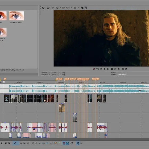Click event FX icon on first clip
149x149 pixels.
pyautogui.click(x=6, y=100)
